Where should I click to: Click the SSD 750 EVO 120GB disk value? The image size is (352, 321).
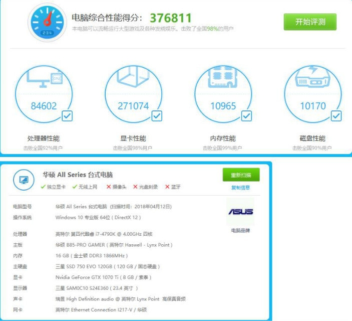point(108,266)
